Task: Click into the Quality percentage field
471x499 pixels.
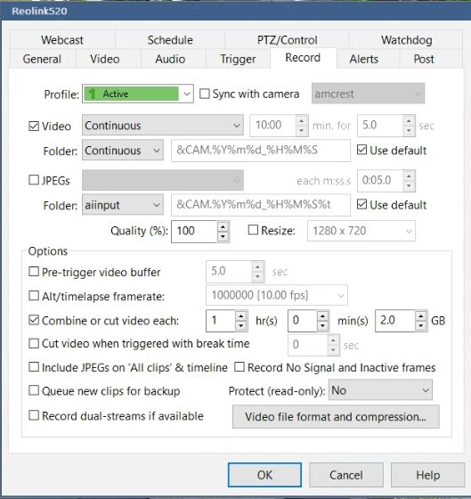Action: pyautogui.click(x=194, y=231)
